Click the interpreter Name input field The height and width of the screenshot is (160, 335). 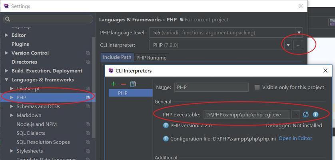click(211, 87)
